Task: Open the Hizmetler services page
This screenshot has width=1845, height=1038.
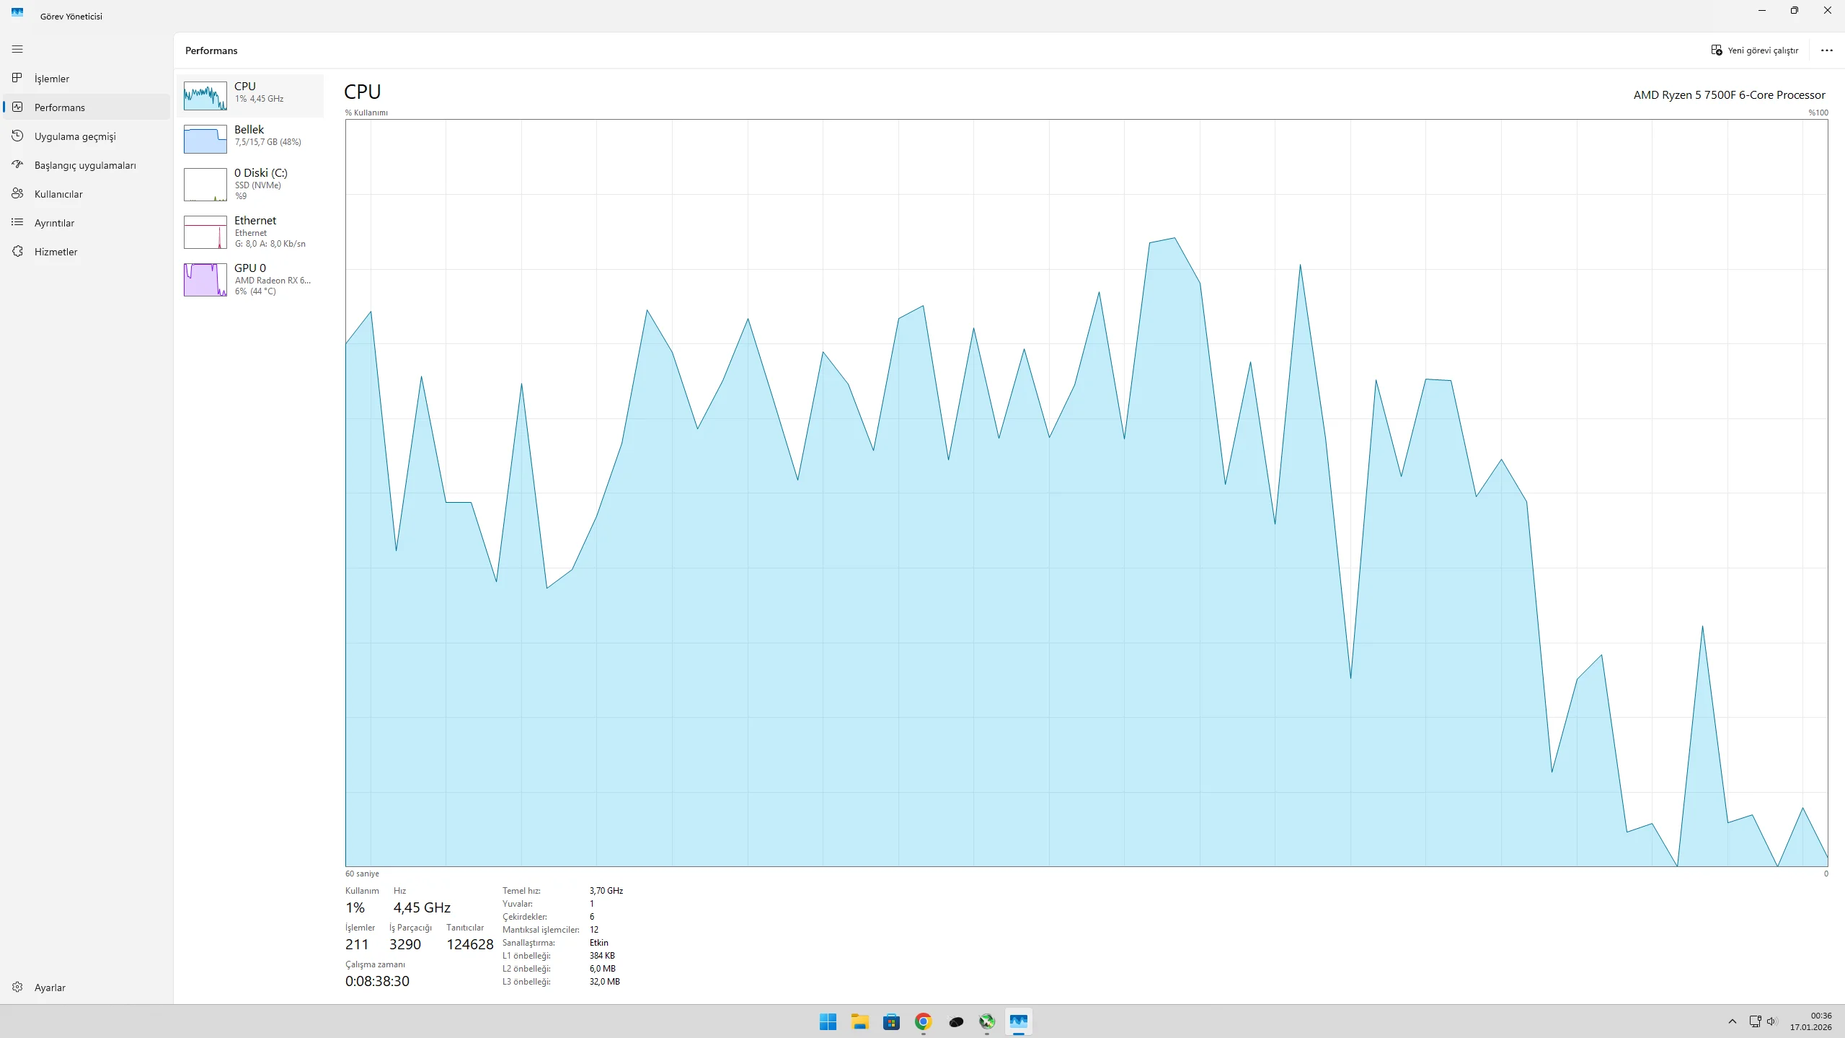Action: tap(56, 252)
